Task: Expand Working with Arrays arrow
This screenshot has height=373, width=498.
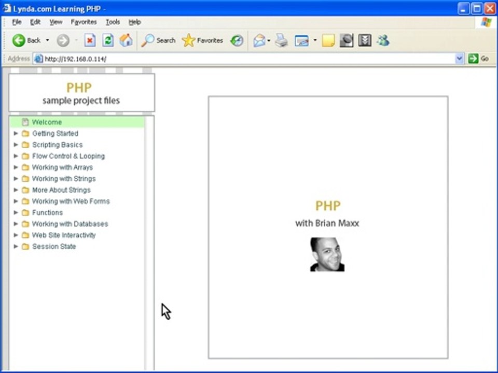Action: point(16,167)
